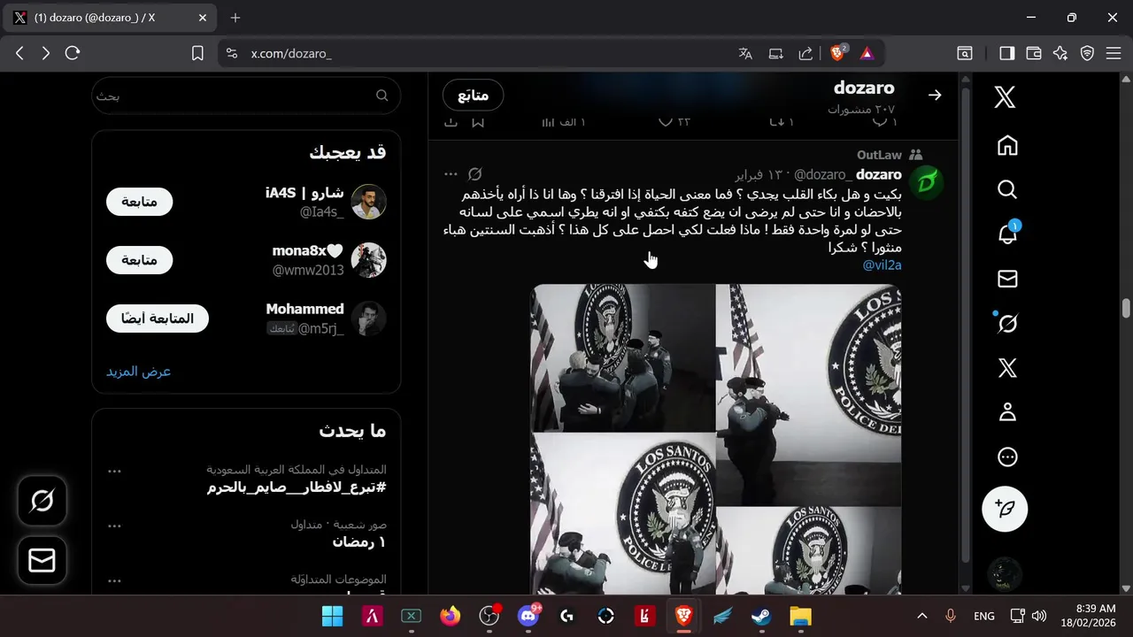Select the dozaro (@dozaro_) / X tab
The image size is (1133, 637).
click(x=110, y=18)
